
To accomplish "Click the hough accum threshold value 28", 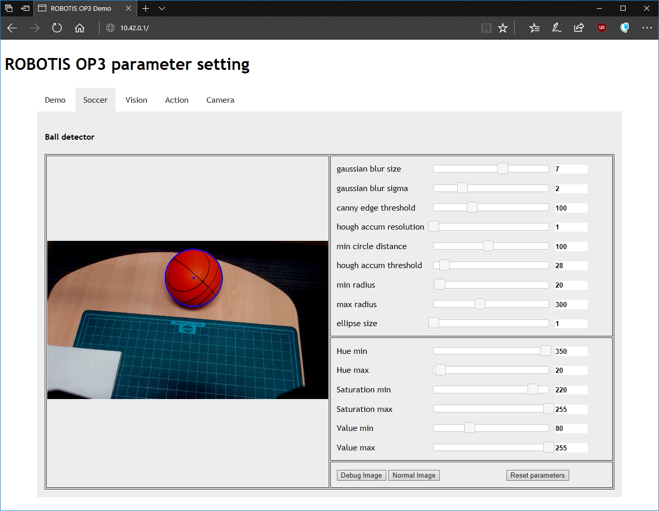I will click(x=571, y=266).
